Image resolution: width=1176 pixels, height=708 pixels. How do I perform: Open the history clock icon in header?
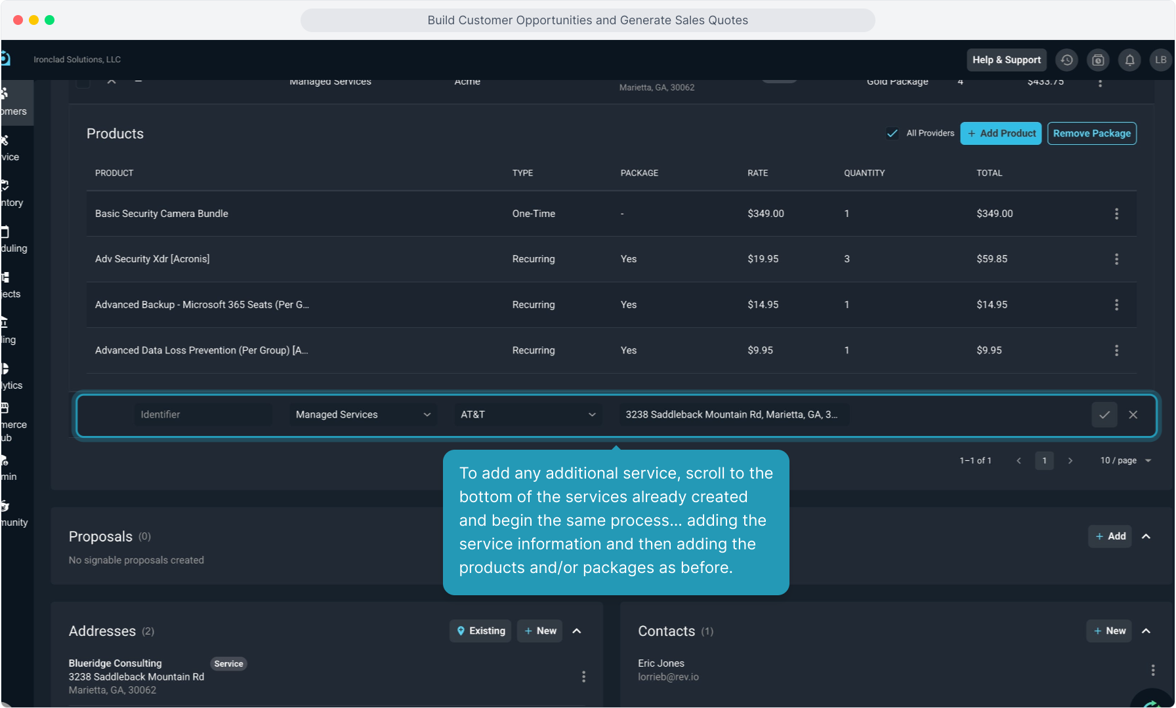pos(1066,60)
